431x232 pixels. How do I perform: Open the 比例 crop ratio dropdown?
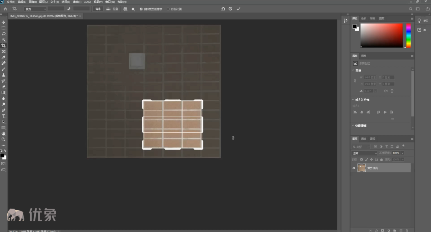point(35,9)
